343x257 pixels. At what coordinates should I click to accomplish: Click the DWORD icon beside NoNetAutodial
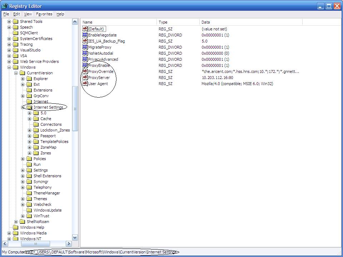coord(85,53)
